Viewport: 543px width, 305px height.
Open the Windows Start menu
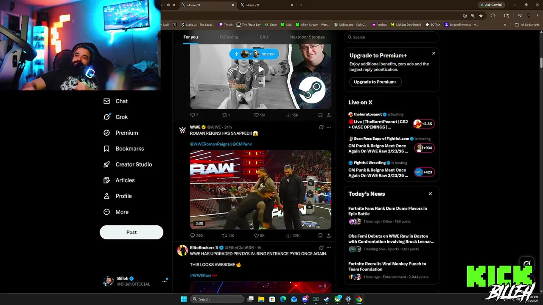183,299
